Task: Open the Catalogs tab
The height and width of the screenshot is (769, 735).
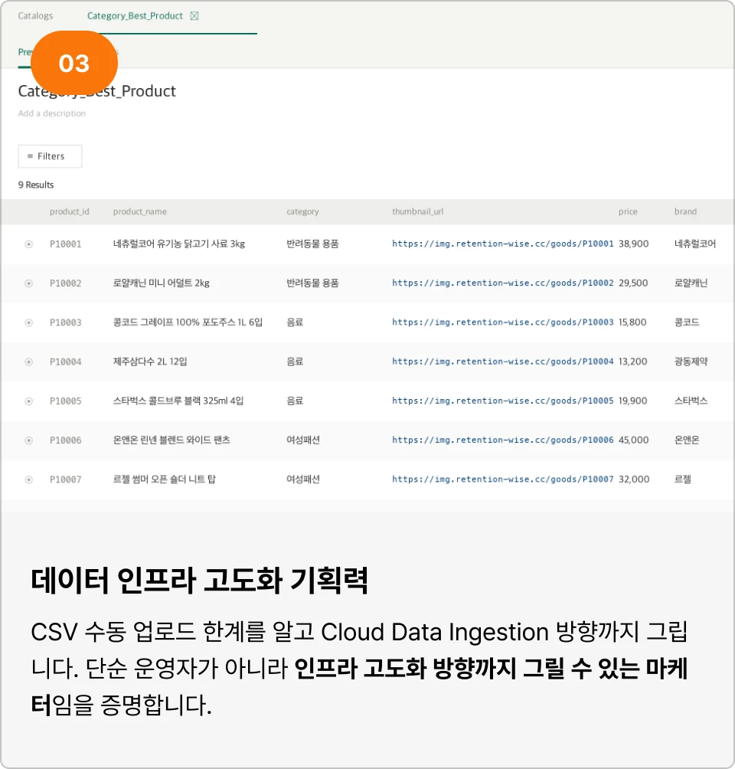Action: click(35, 15)
